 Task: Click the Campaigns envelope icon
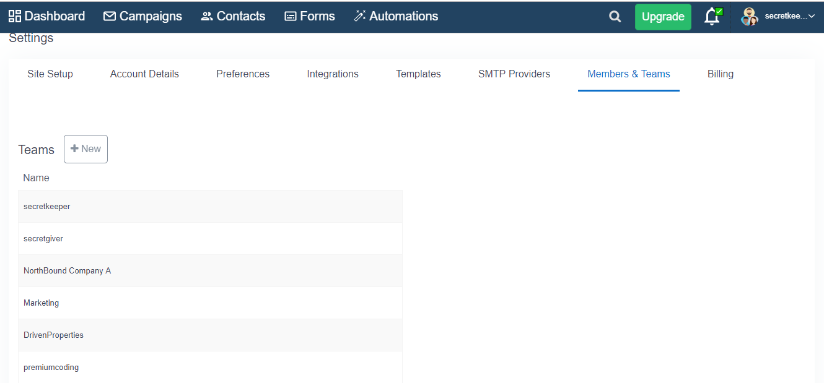pyautogui.click(x=110, y=16)
